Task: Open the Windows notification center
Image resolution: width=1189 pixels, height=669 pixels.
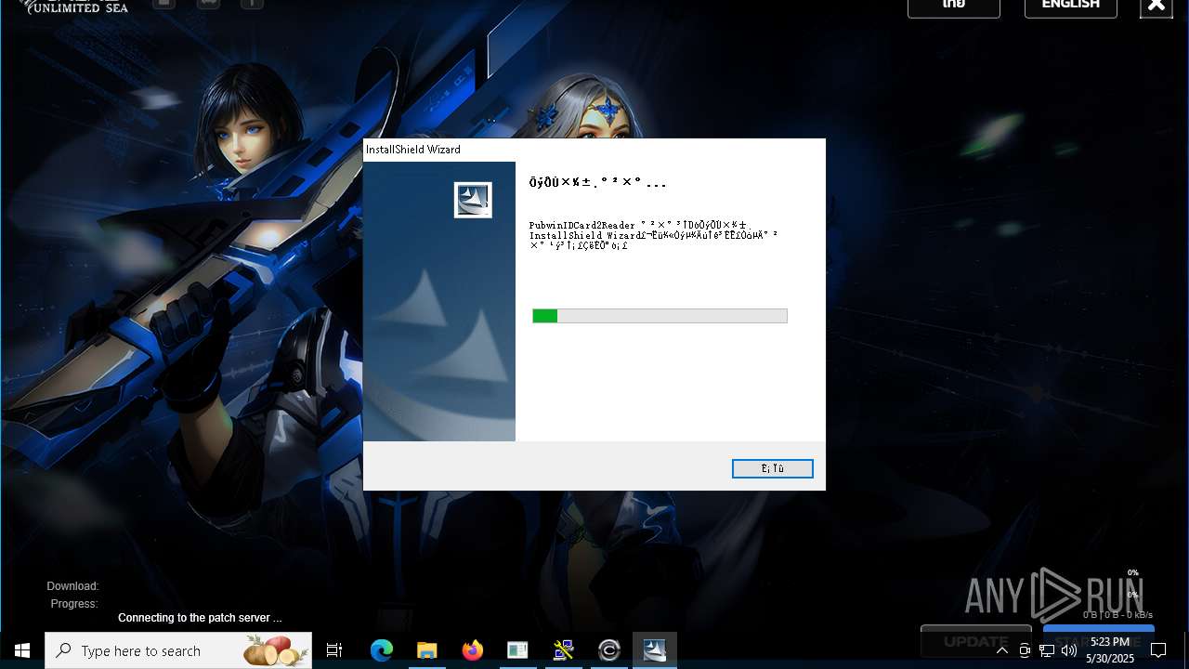Action: click(1158, 650)
